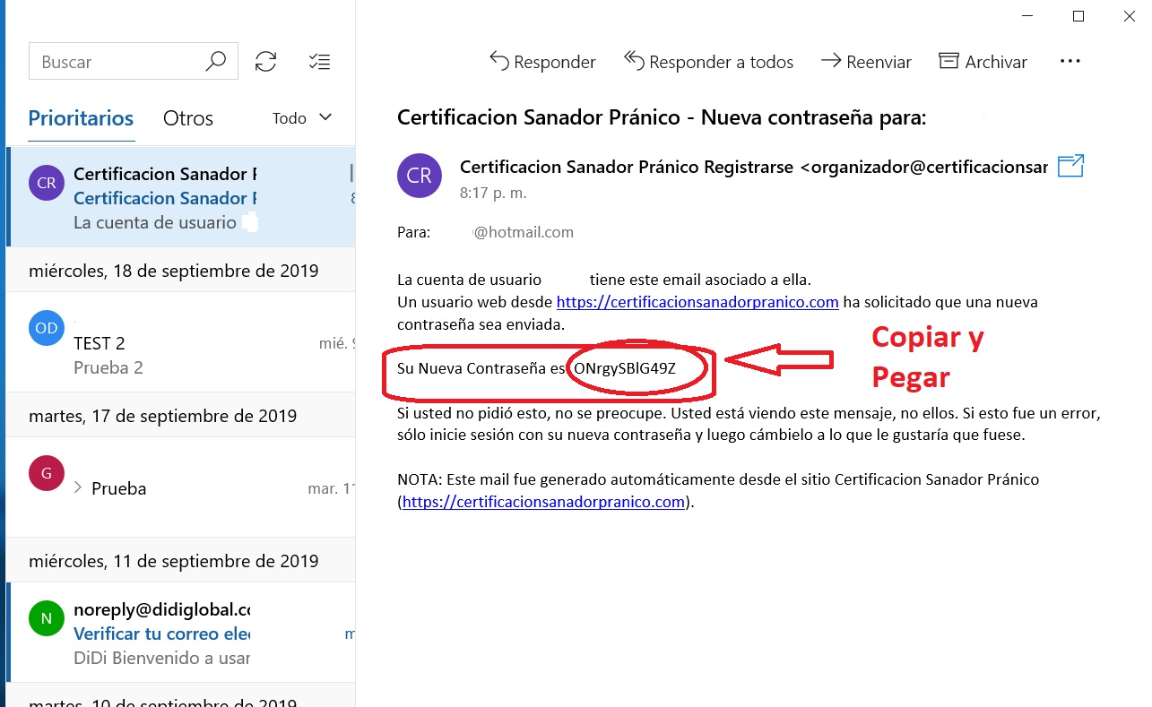1152x707 pixels.
Task: Click the search magnifier icon
Action: (x=215, y=62)
